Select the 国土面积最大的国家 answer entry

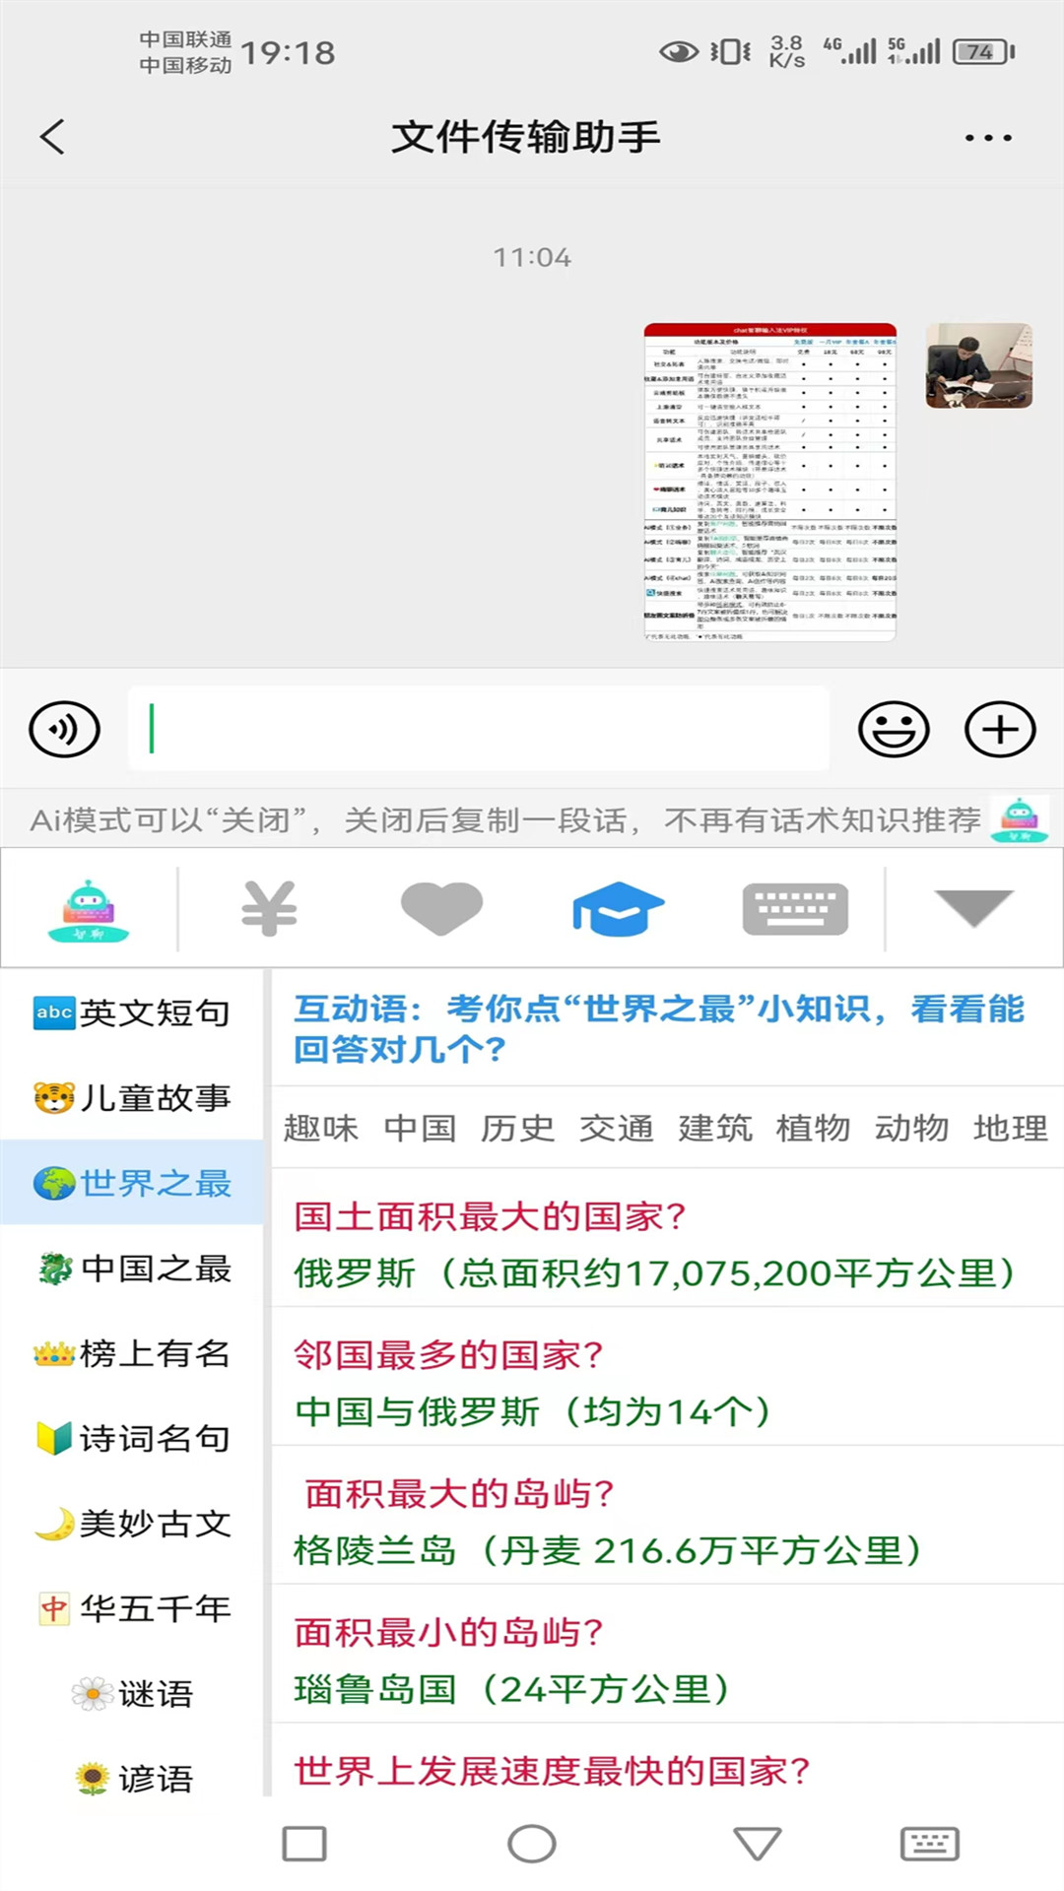click(x=654, y=1245)
